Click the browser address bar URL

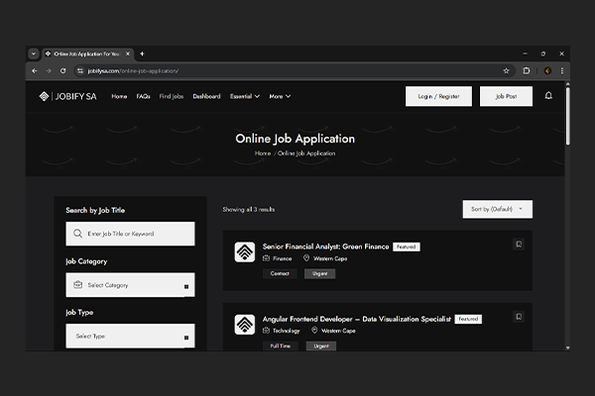pyautogui.click(x=133, y=71)
